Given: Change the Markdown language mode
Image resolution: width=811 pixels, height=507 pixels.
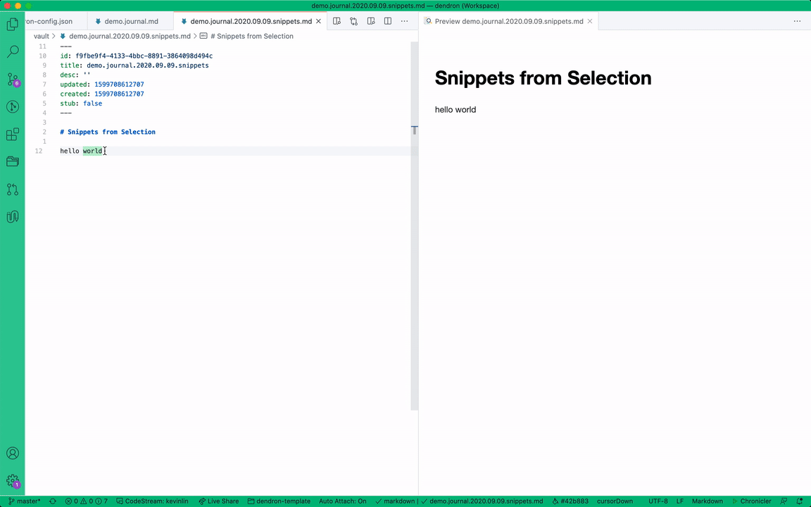Looking at the screenshot, I should pos(707,501).
